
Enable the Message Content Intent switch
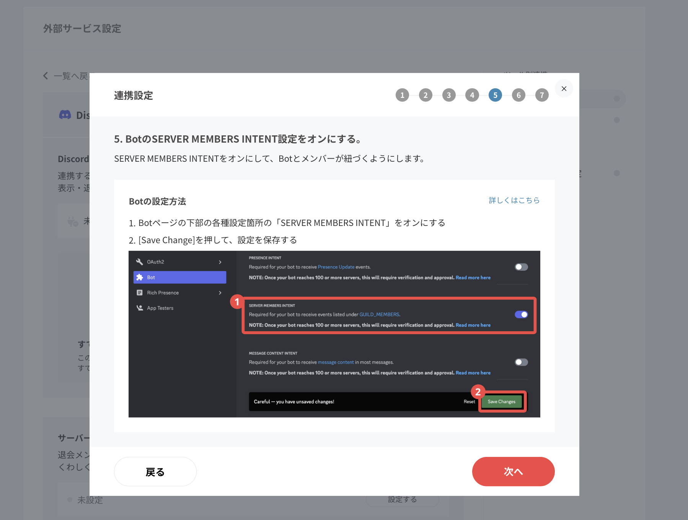tap(521, 362)
